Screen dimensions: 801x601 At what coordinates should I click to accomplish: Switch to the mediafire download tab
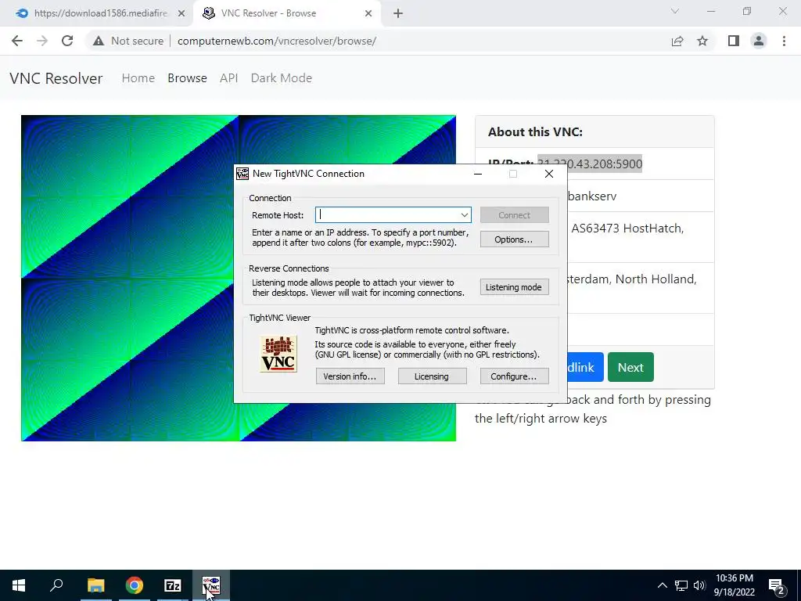[x=97, y=13]
